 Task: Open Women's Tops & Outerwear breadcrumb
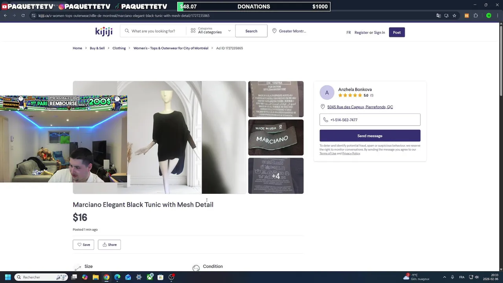[171, 48]
